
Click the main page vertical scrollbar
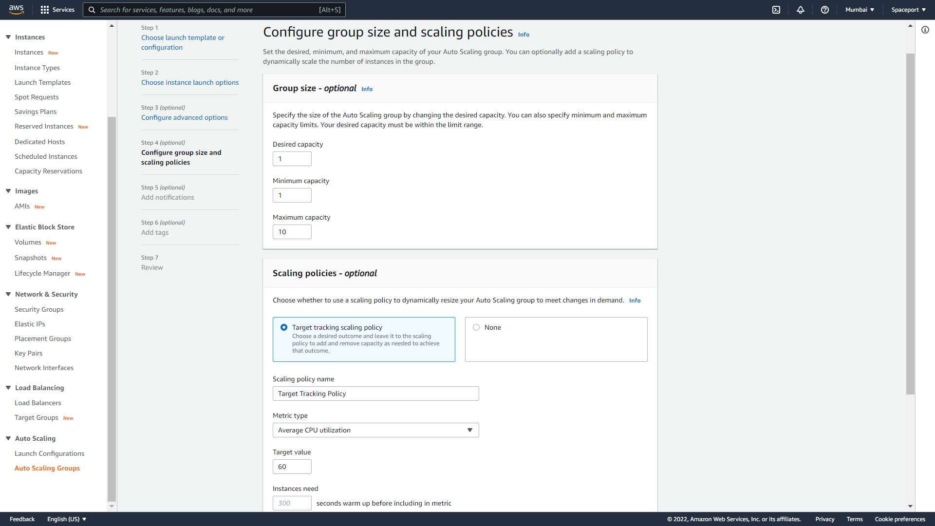pyautogui.click(x=910, y=224)
